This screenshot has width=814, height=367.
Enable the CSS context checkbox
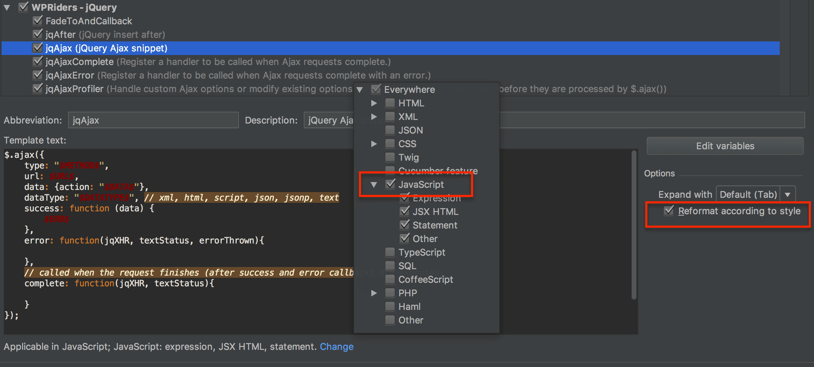[x=390, y=144]
